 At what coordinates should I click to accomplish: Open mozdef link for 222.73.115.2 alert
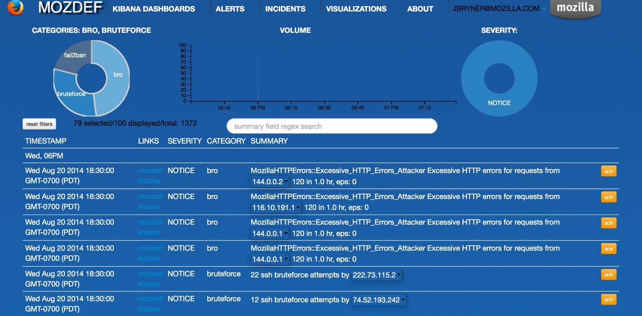[150, 274]
